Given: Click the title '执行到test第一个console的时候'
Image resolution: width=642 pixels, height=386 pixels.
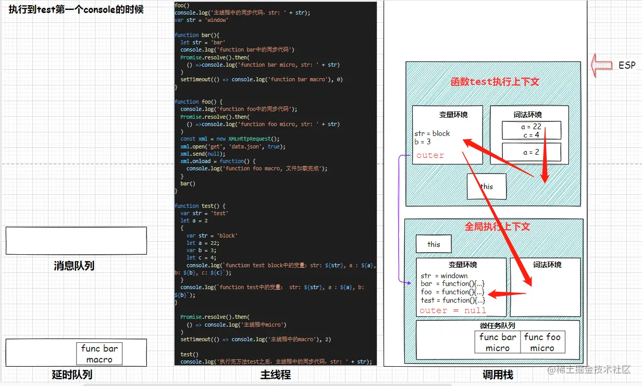Looking at the screenshot, I should 76,9.
